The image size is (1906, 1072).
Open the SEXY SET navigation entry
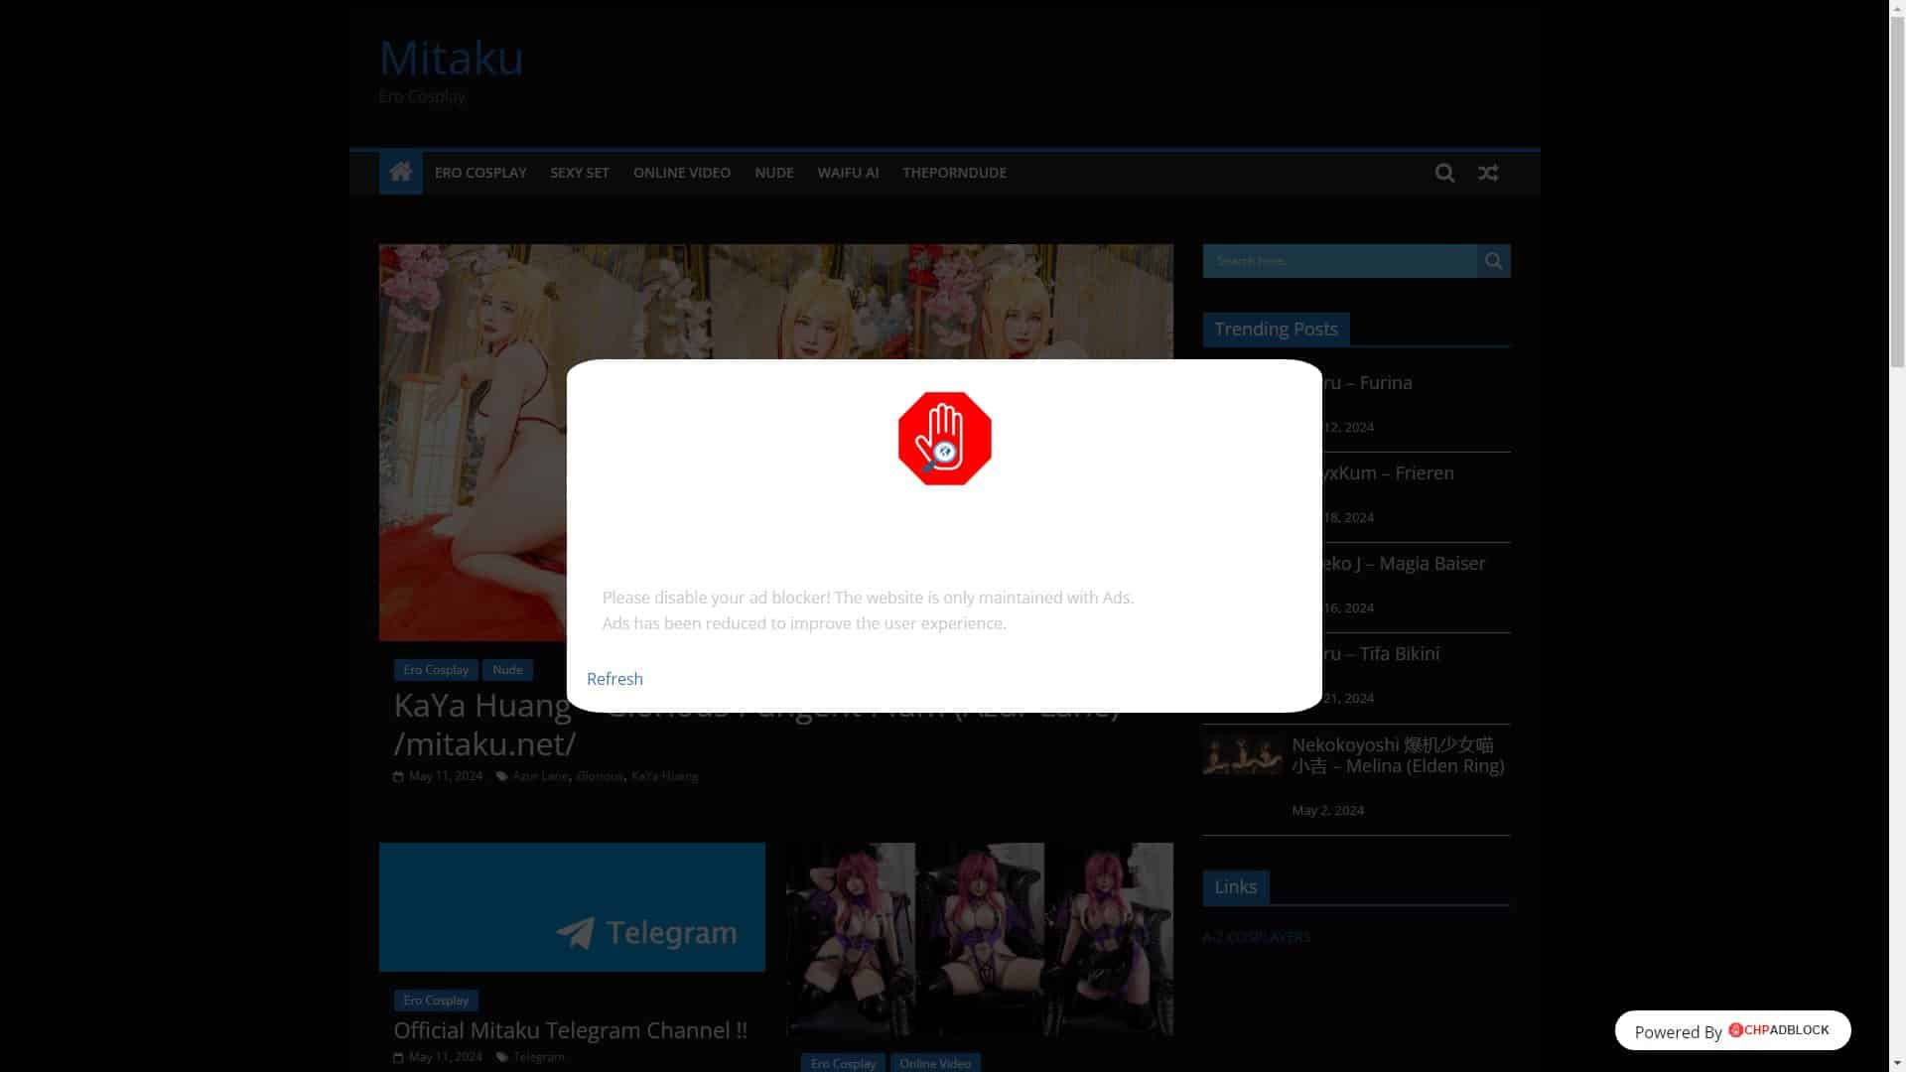click(579, 172)
